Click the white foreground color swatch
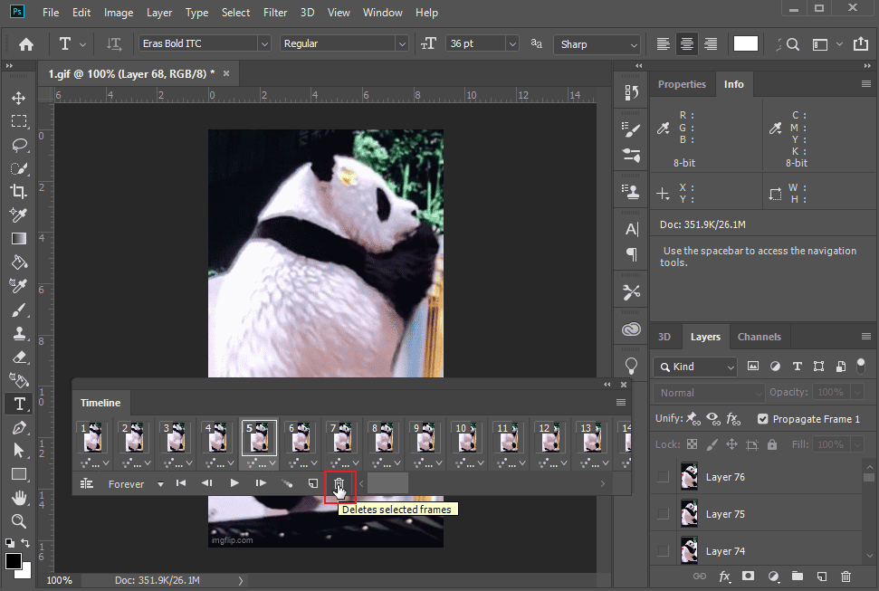The width and height of the screenshot is (879, 591). tap(745, 43)
